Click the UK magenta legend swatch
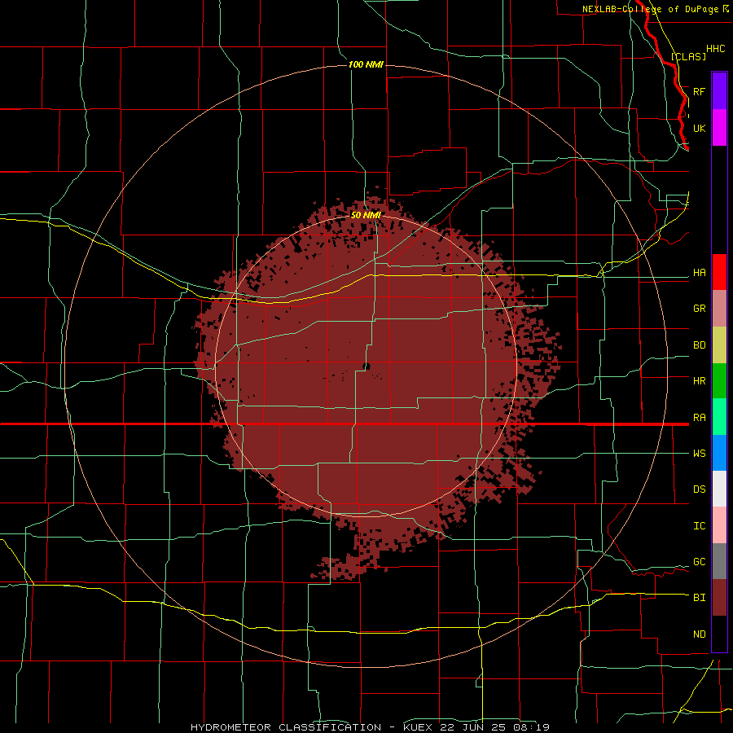 point(719,128)
